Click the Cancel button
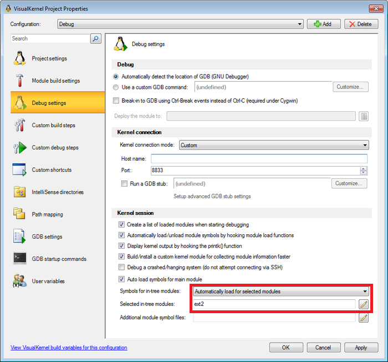The width and height of the screenshot is (388, 362). click(323, 348)
